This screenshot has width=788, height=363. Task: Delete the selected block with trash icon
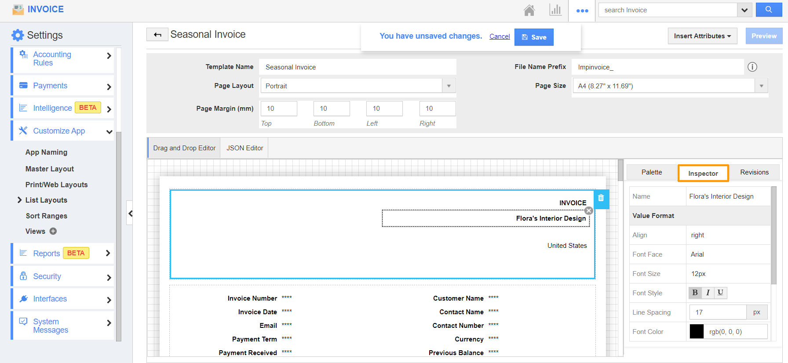[x=601, y=198]
